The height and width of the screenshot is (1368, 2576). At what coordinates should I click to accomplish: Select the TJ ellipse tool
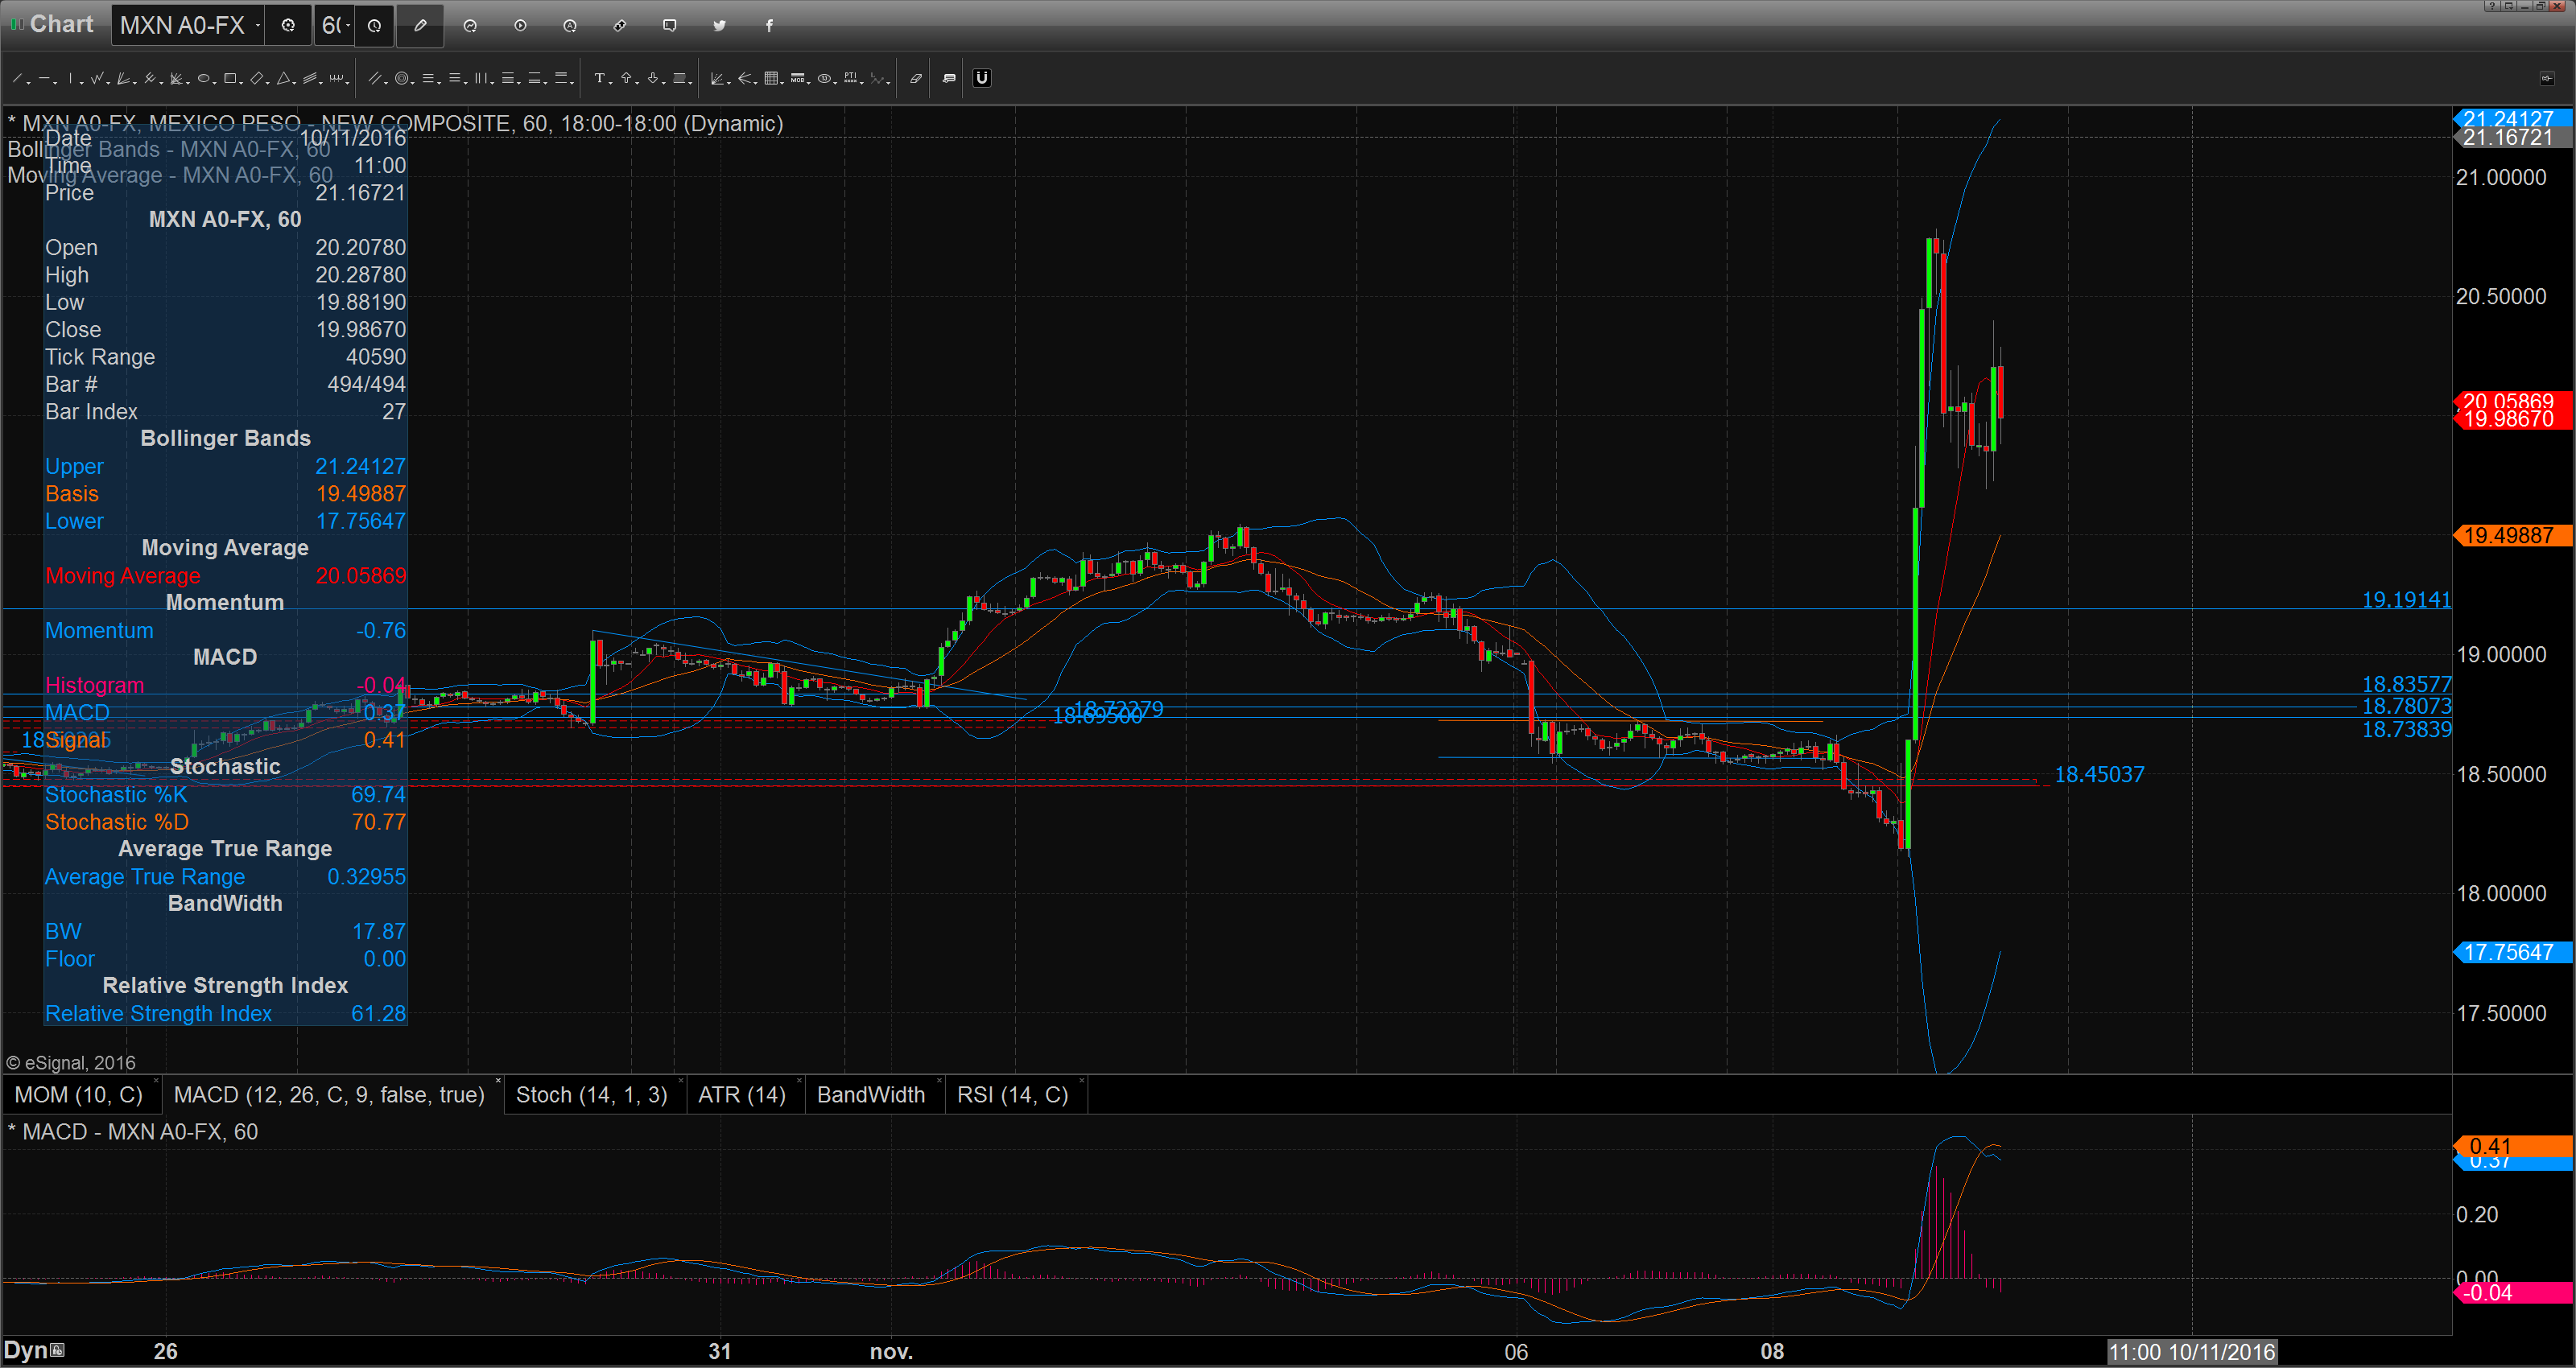click(824, 78)
